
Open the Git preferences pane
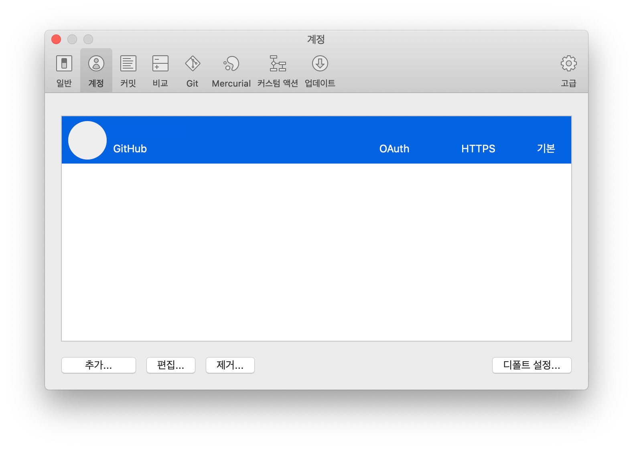pos(193,71)
